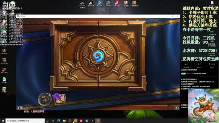
Task: Switch to Hearthstone on the taskbar
Action: (x=98, y=121)
